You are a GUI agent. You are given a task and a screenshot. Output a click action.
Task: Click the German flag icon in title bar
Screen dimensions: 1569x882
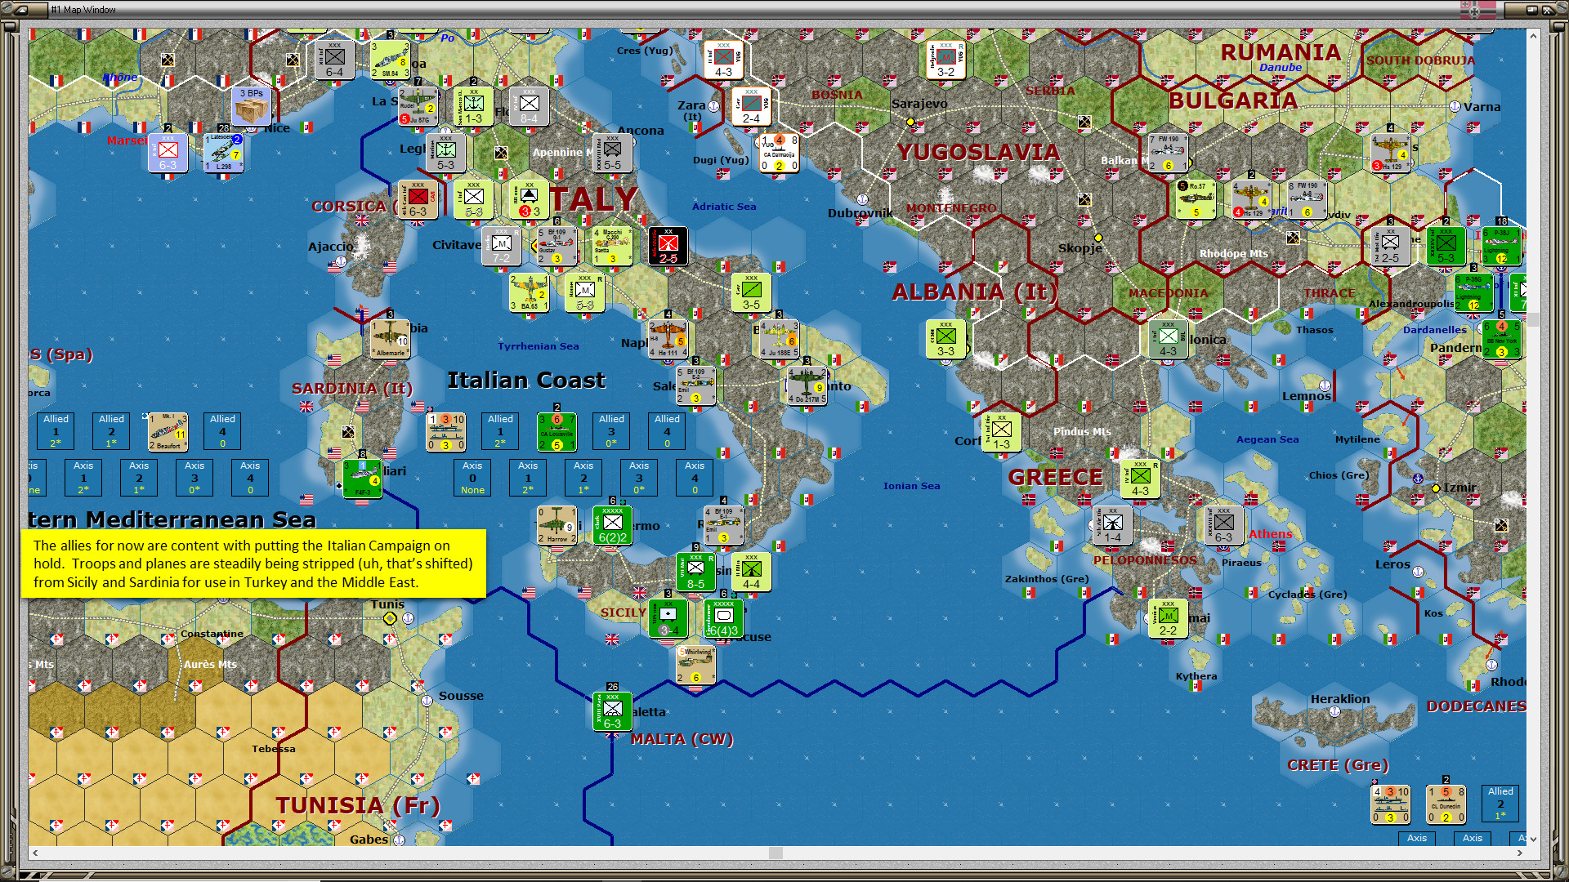pos(1477,10)
